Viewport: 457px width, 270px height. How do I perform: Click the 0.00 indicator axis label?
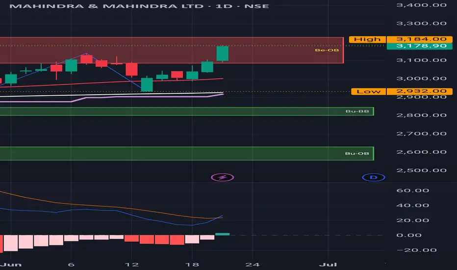[409, 235]
